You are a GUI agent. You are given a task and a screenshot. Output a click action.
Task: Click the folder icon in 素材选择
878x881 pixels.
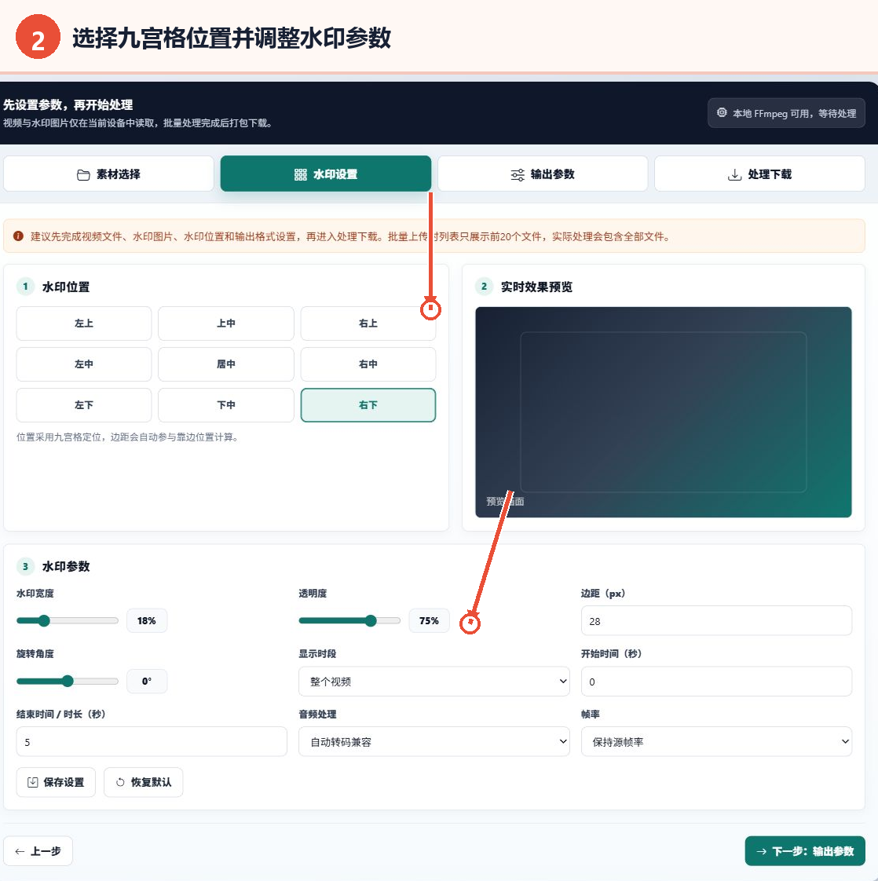(x=83, y=175)
